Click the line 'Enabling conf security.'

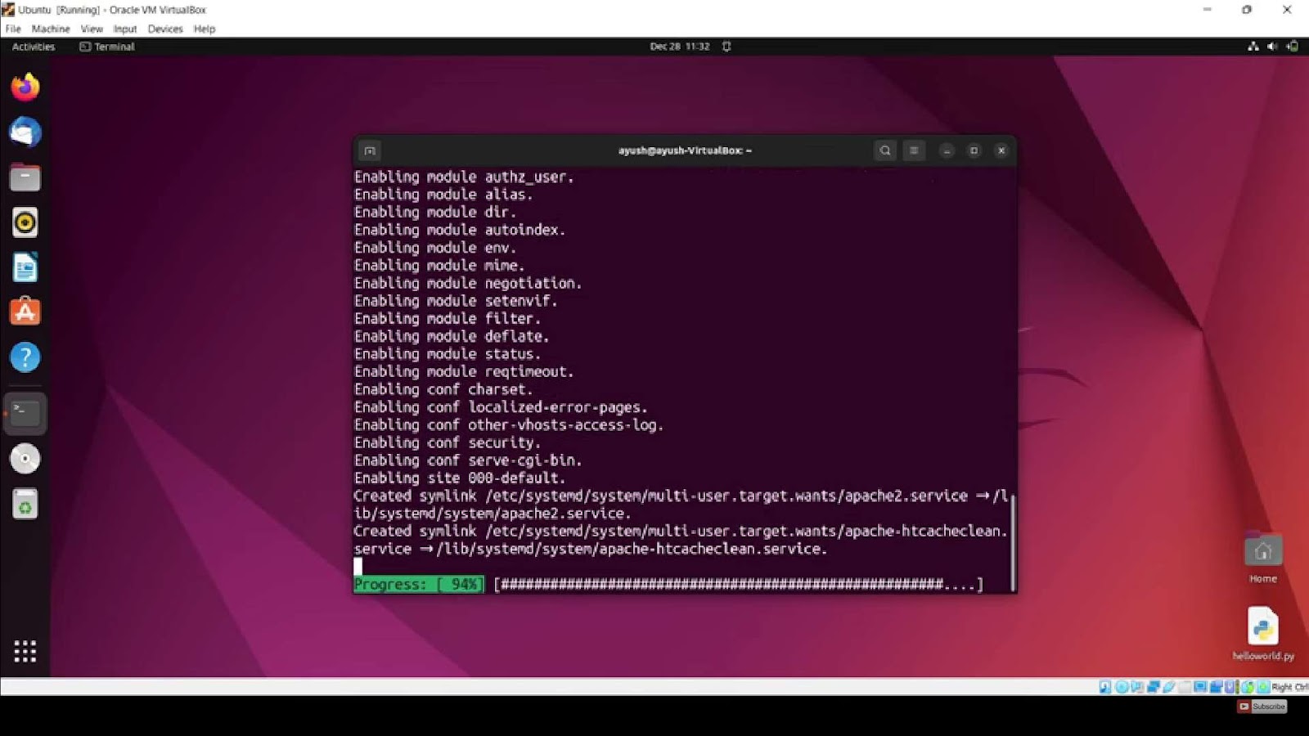[x=448, y=442]
